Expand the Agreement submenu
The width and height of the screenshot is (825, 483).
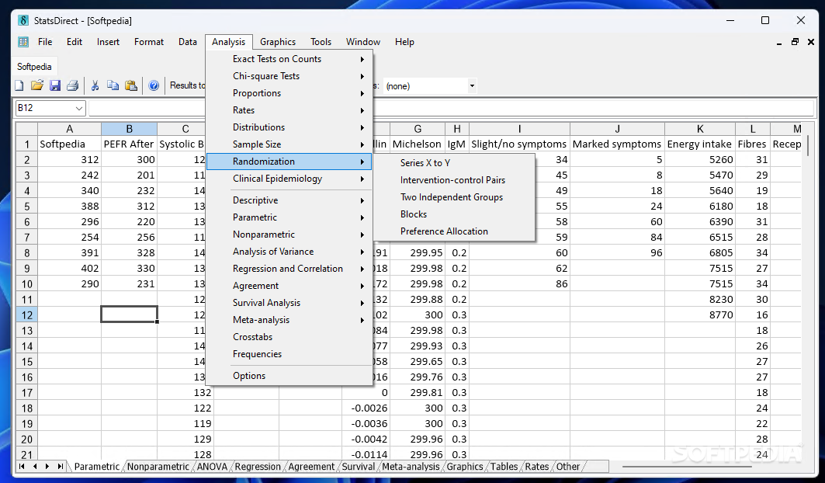coord(289,286)
